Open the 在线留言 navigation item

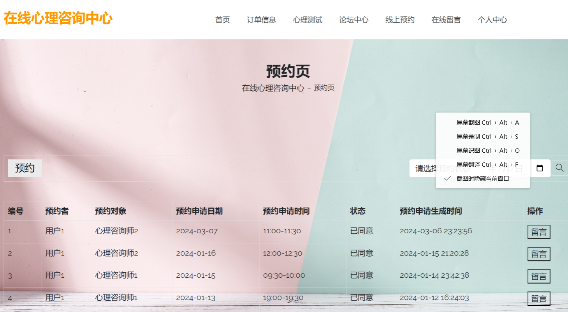pyautogui.click(x=446, y=20)
